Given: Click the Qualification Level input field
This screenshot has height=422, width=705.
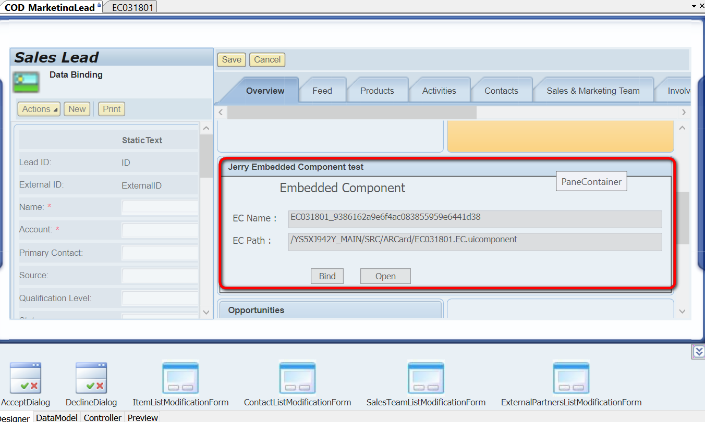Looking at the screenshot, I should tap(160, 299).
